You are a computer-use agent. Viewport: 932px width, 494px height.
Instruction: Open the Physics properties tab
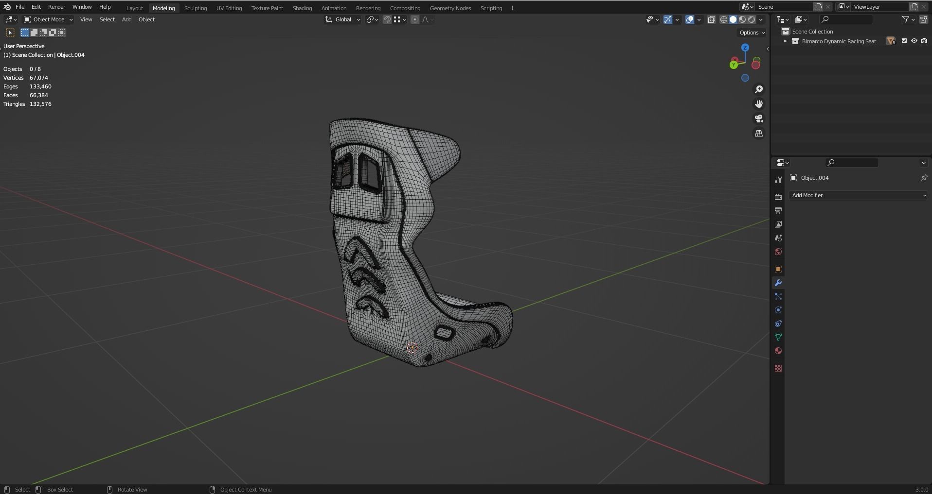point(778,310)
